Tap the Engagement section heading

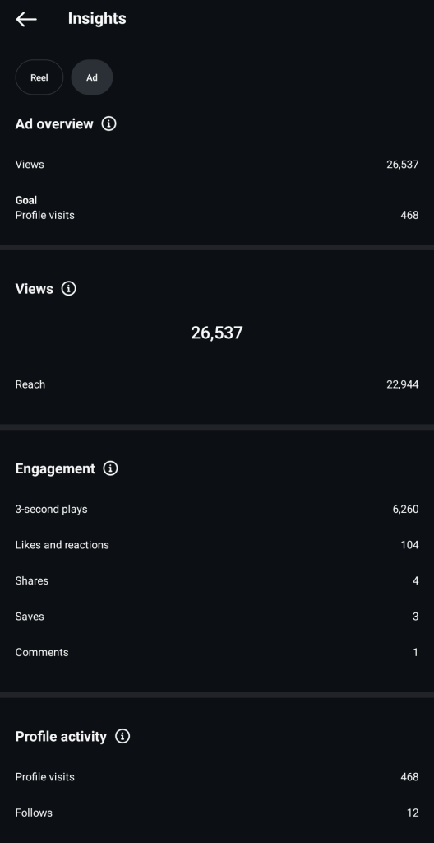55,468
